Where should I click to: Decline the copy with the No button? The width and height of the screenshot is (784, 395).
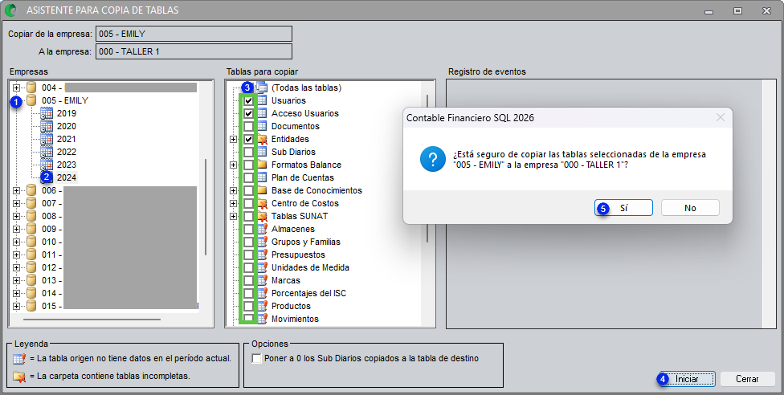point(690,208)
